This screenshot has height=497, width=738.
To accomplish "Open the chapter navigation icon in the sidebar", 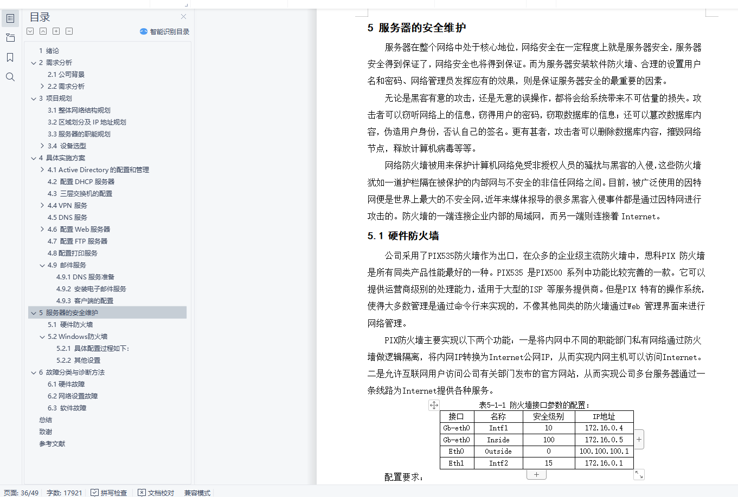I will tap(10, 38).
